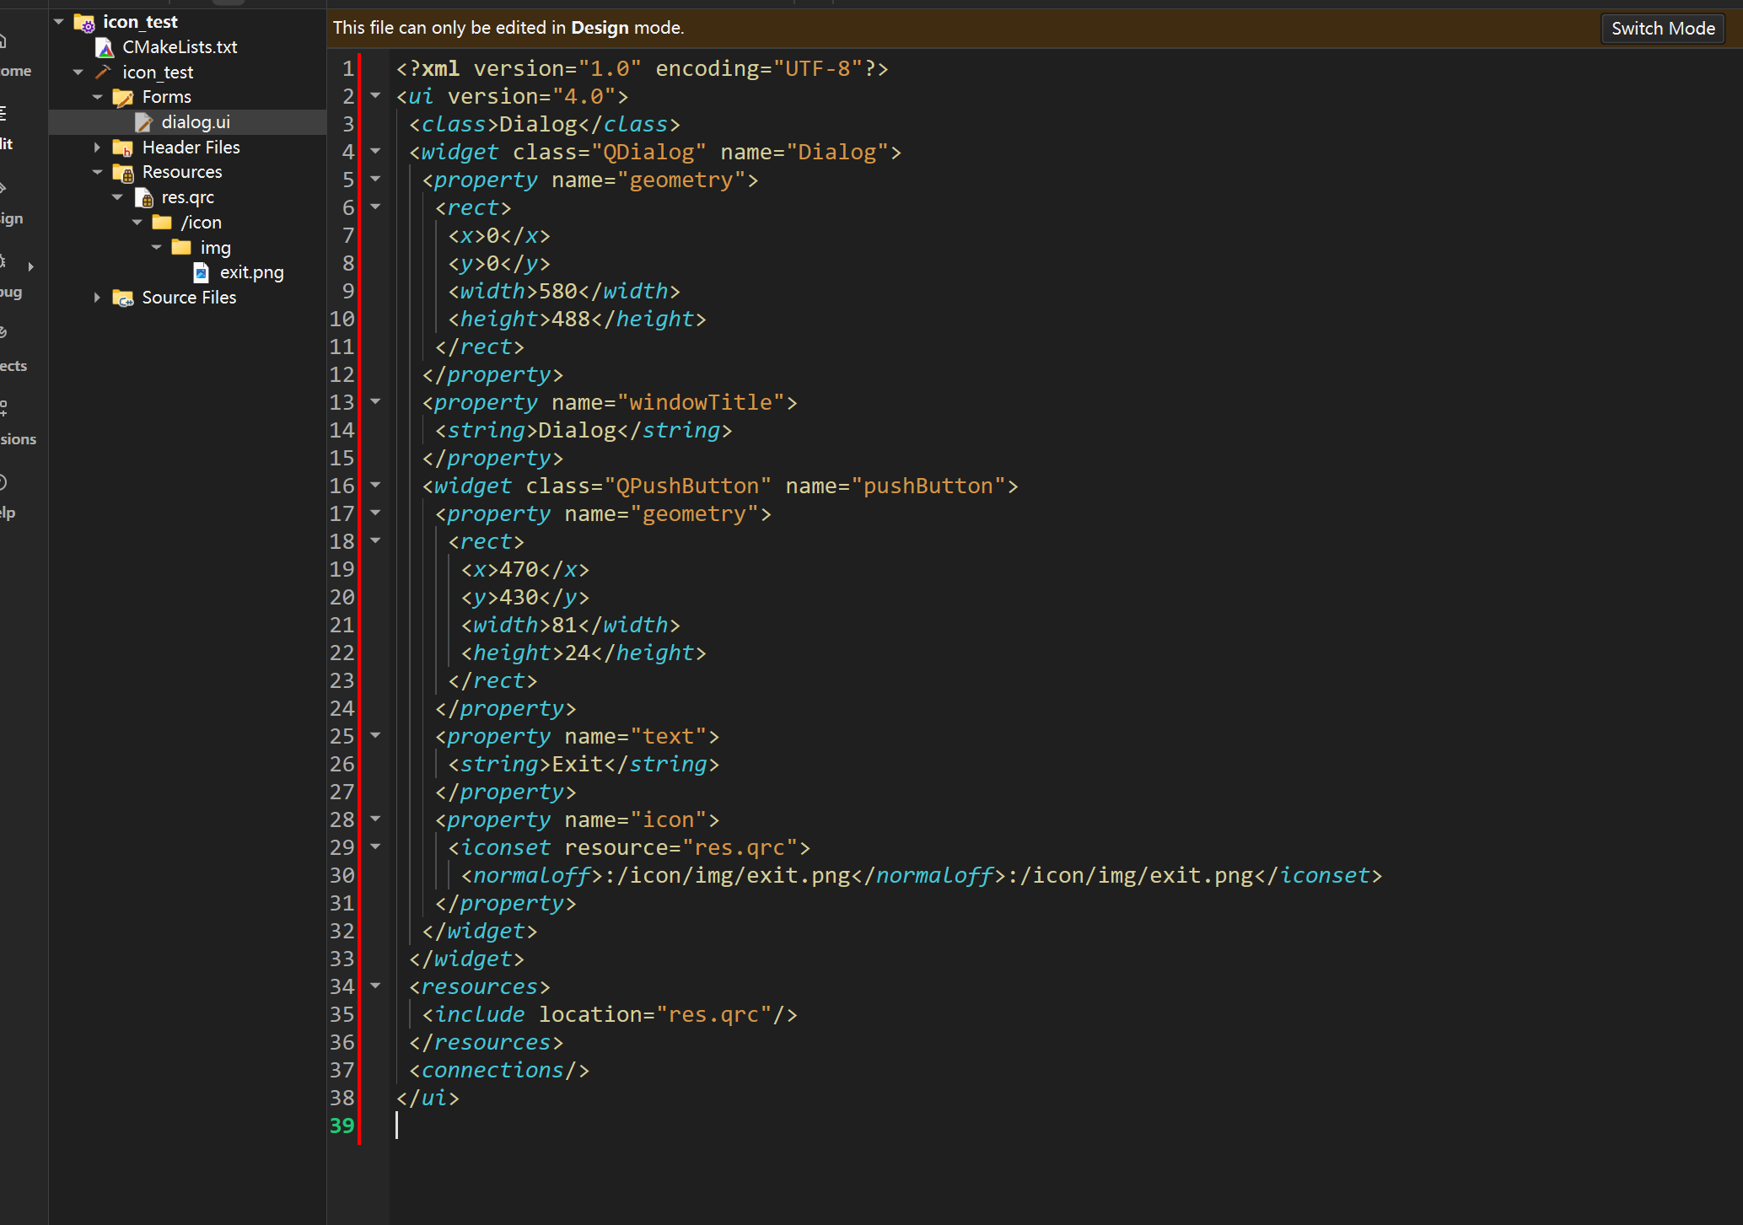Viewport: 1743px width, 1225px height.
Task: Fold iconset element at line 29
Action: click(x=376, y=847)
